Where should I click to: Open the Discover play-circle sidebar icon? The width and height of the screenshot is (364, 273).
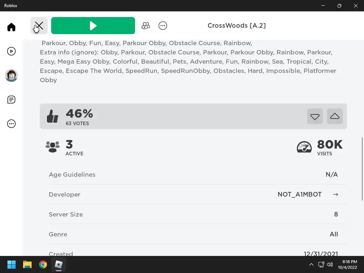coord(11,51)
